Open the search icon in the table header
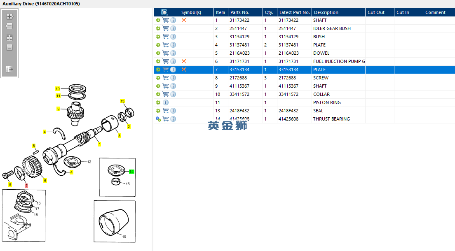The height and width of the screenshot is (251, 455). point(164,12)
